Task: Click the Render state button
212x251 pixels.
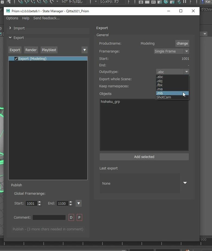Action: [x=31, y=50]
